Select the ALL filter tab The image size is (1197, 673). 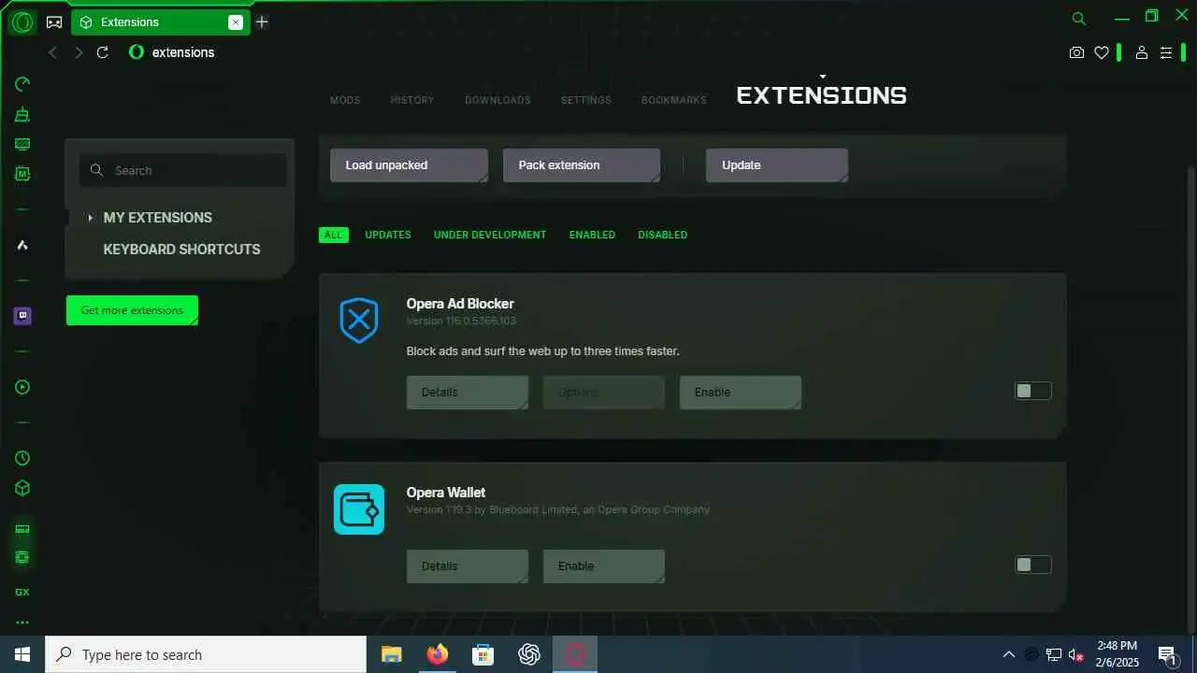pos(334,235)
